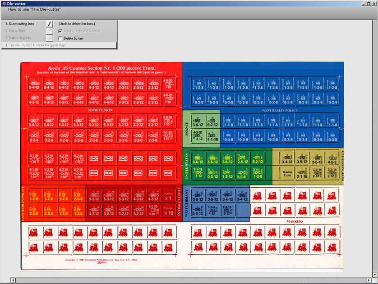The height and width of the screenshot is (284, 378).
Task: Click the "3. Delete dog ears" step label
Action: click(x=18, y=38)
